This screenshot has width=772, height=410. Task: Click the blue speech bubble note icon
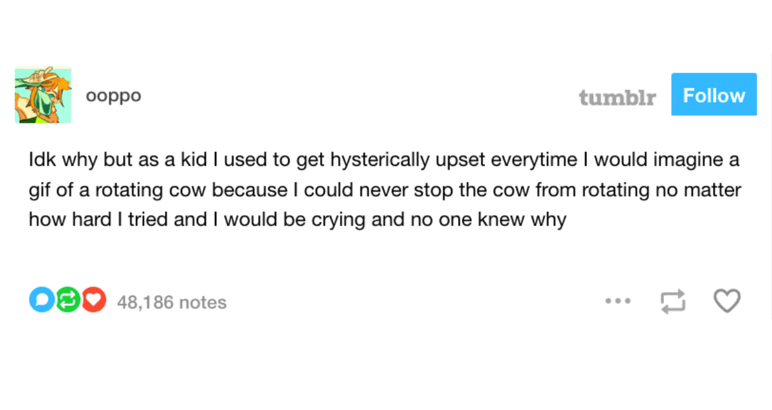click(x=41, y=299)
